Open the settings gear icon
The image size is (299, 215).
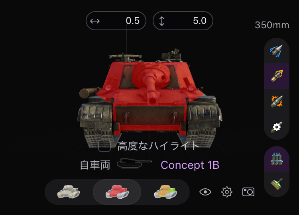pos(227,192)
